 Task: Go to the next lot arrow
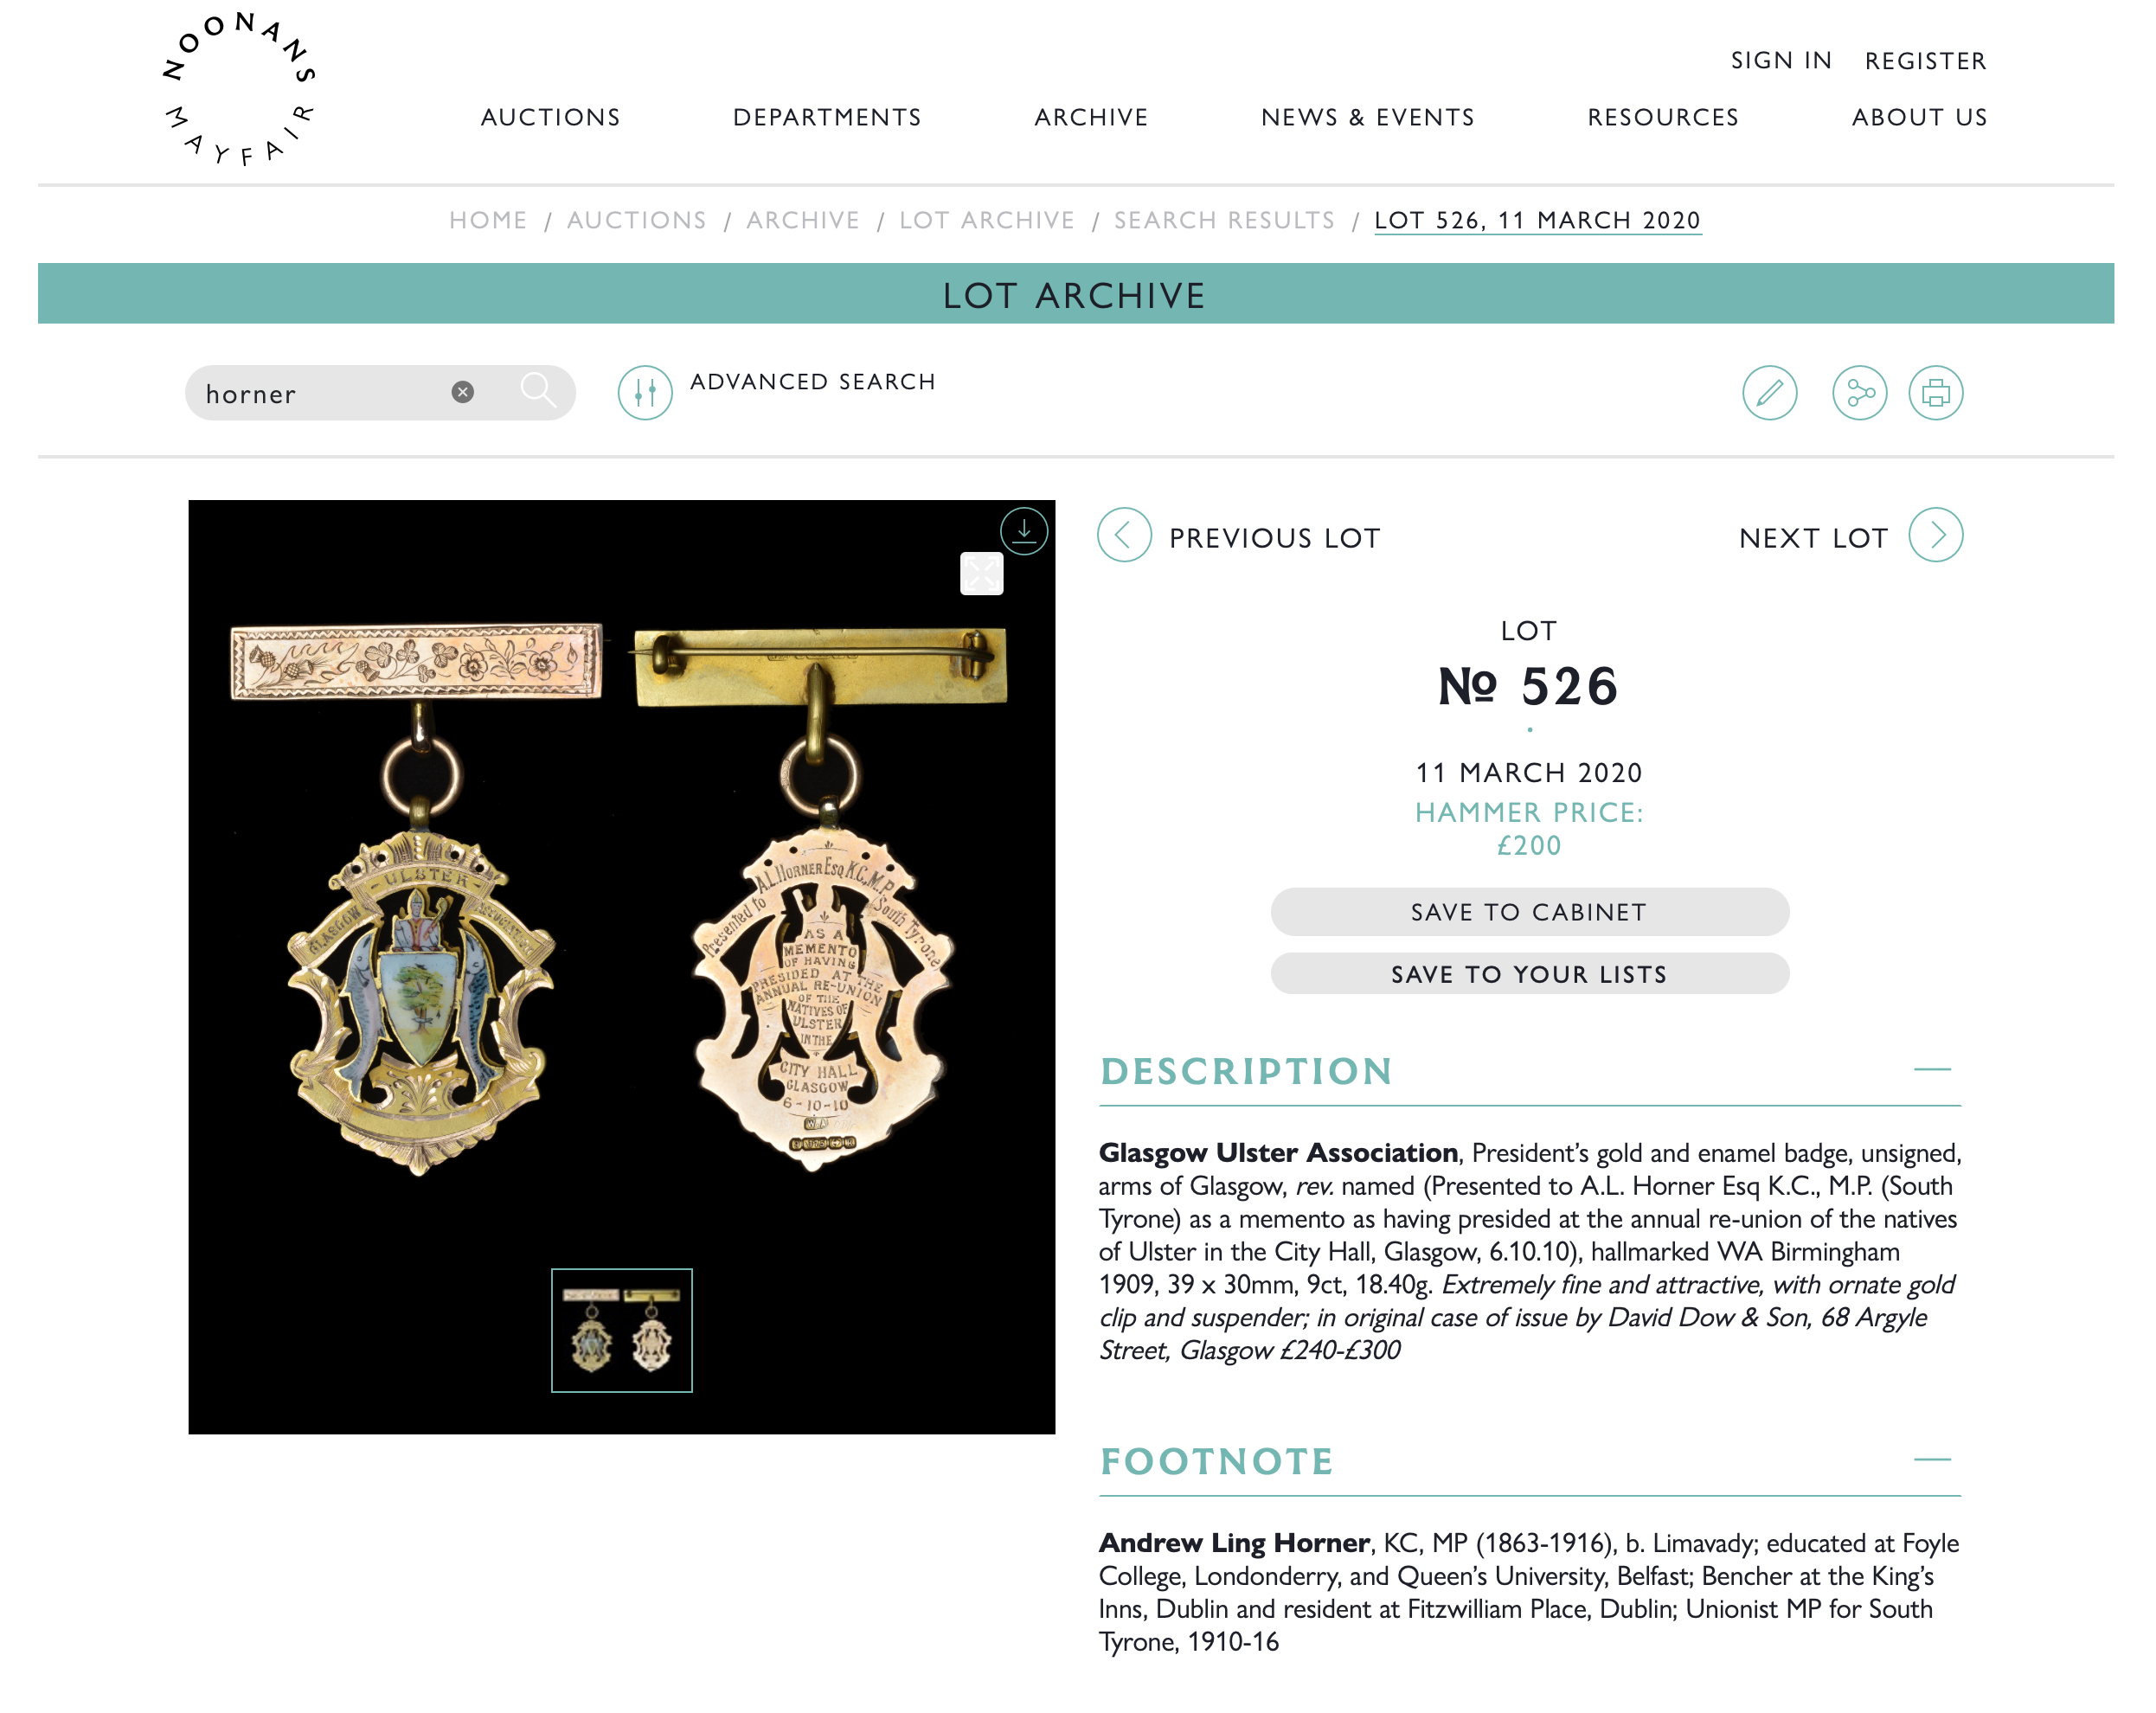click(x=1935, y=535)
